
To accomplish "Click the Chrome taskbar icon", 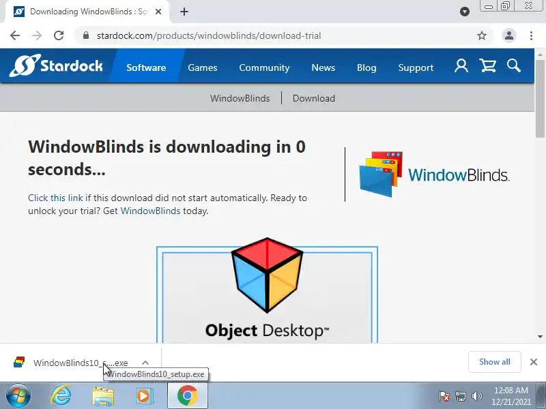I will pyautogui.click(x=188, y=396).
